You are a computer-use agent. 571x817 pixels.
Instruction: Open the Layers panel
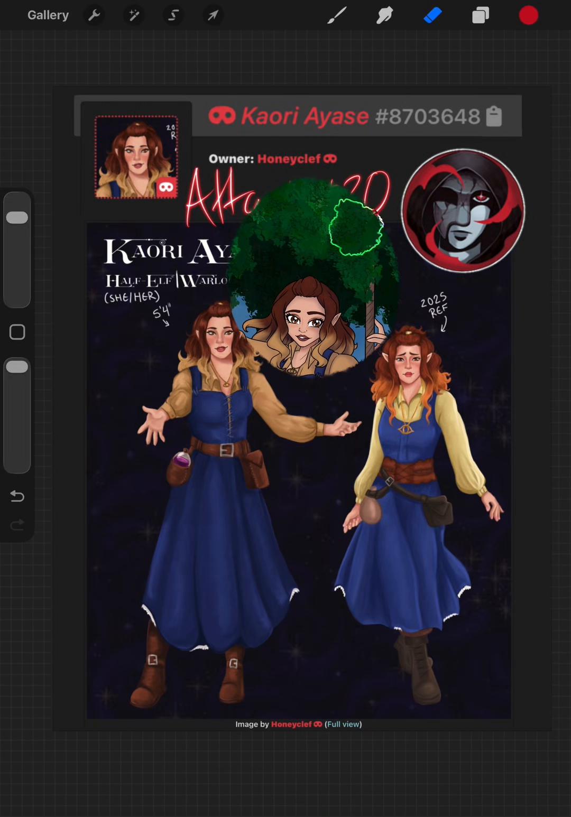tap(480, 15)
